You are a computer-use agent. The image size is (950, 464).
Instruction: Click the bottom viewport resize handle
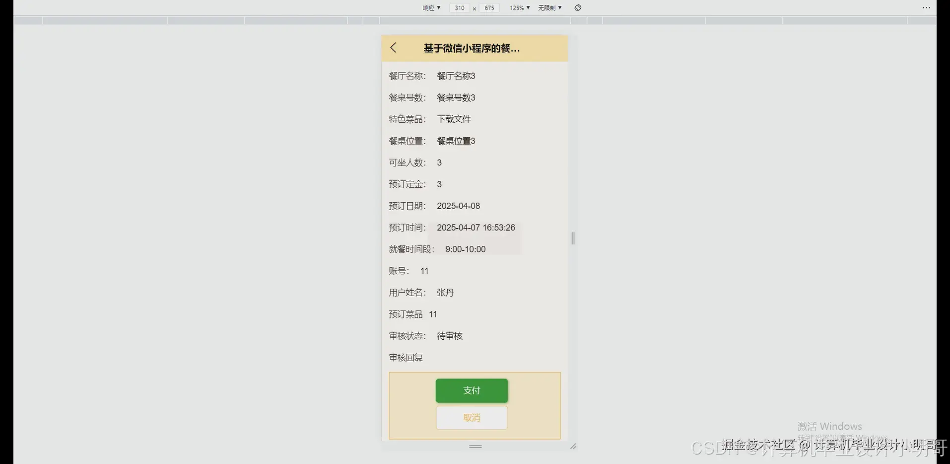point(475,446)
